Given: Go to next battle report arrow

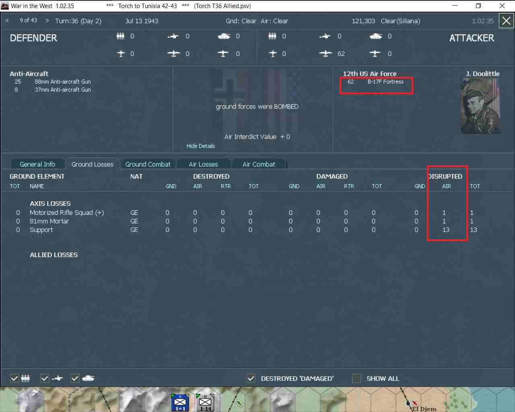Looking at the screenshot, I should tap(47, 21).
